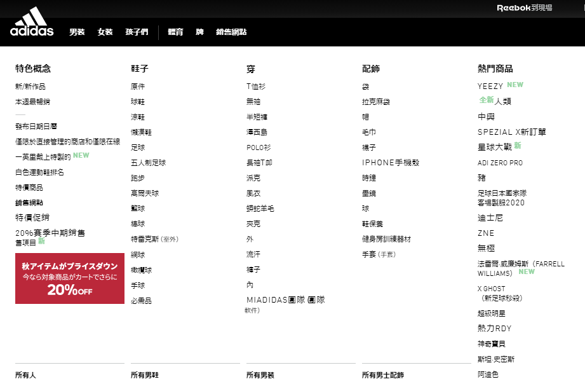The width and height of the screenshot is (585, 391).
Task: Click 所有人 footer link
Action: pyautogui.click(x=26, y=375)
